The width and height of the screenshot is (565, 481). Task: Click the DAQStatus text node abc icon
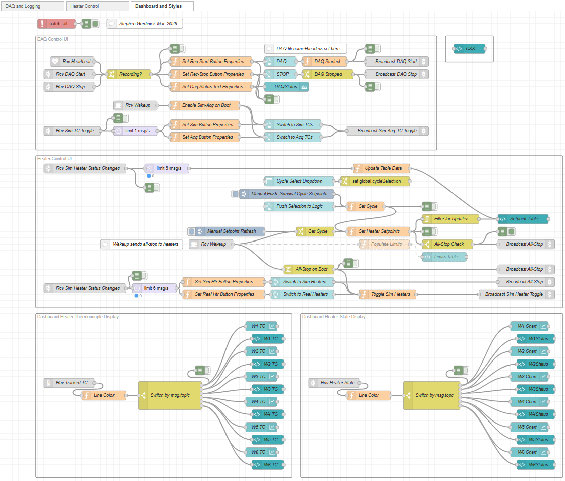(304, 87)
